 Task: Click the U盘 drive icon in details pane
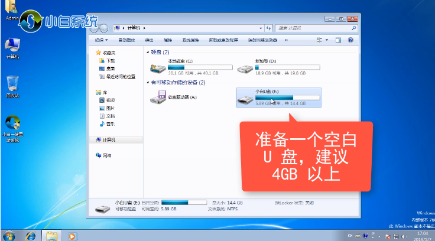(x=102, y=209)
